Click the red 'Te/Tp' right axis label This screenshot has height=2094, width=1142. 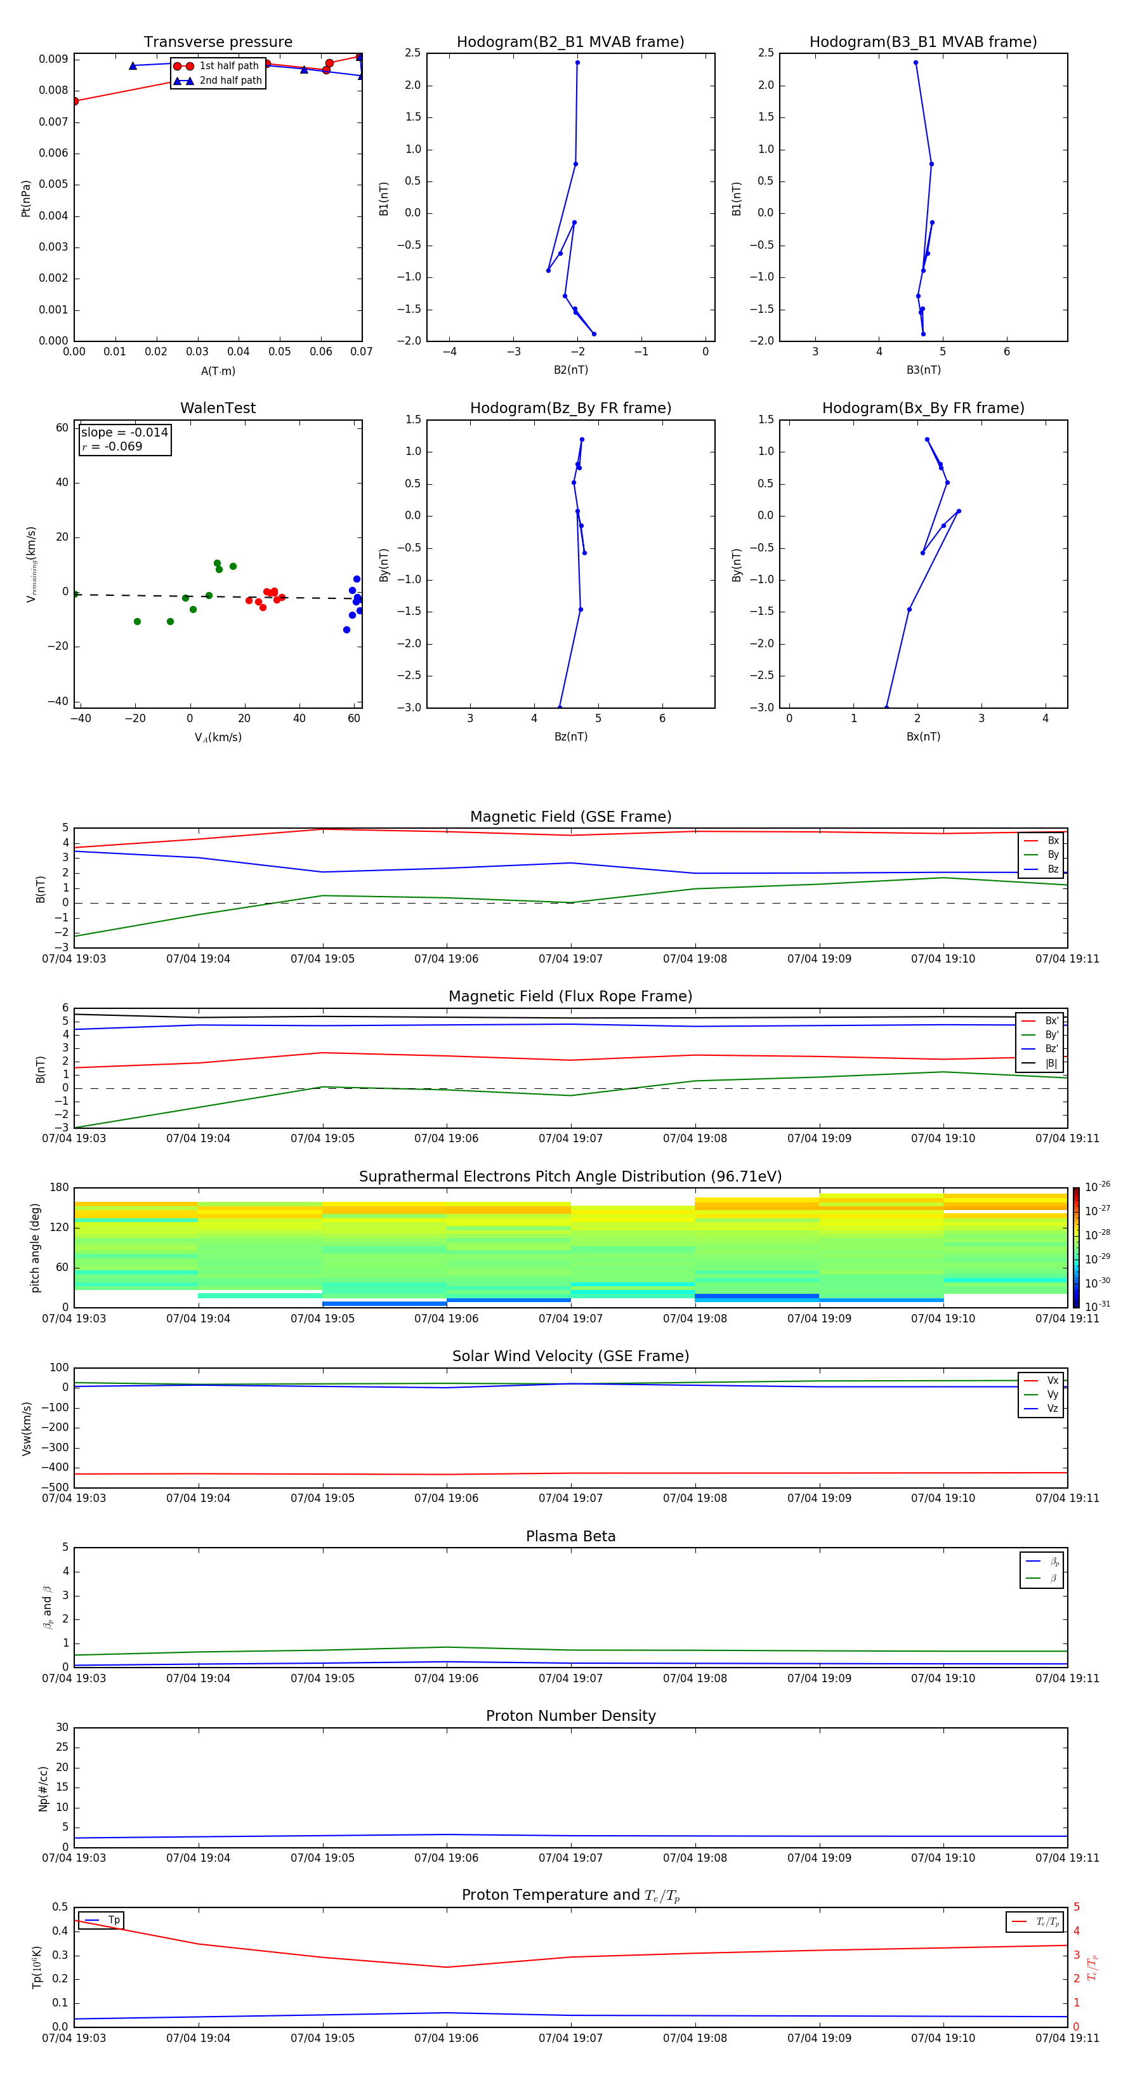(x=1093, y=1968)
